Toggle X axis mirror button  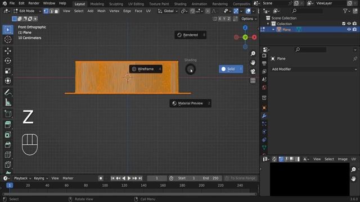click(x=220, y=19)
